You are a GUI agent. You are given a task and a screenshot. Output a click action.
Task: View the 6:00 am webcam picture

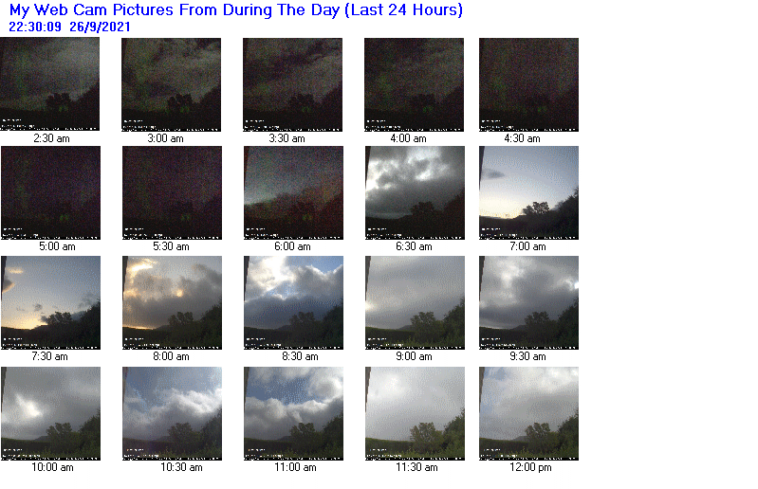tap(293, 192)
